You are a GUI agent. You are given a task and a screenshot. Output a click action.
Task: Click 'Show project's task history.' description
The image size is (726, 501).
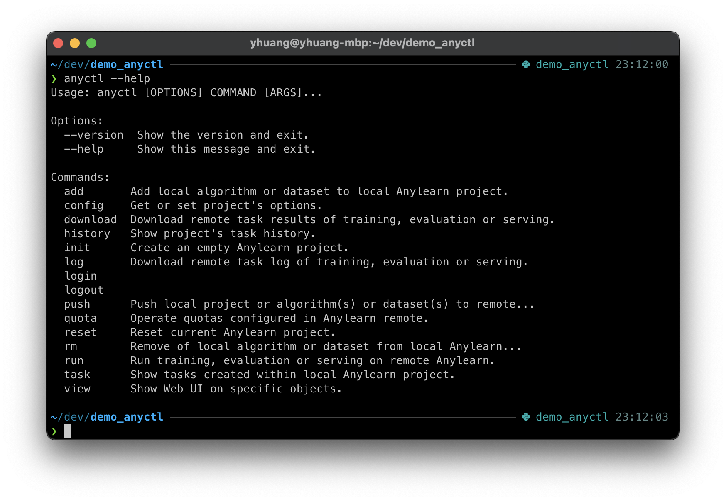(223, 234)
